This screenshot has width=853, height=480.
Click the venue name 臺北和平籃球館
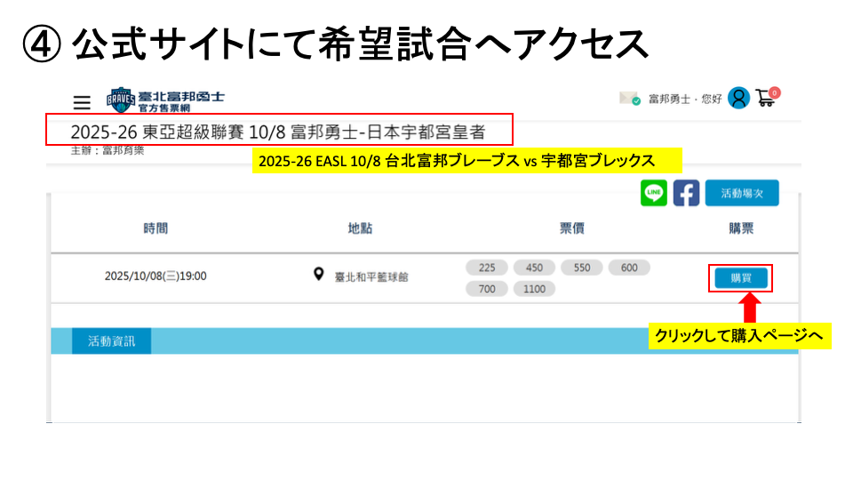point(371,277)
